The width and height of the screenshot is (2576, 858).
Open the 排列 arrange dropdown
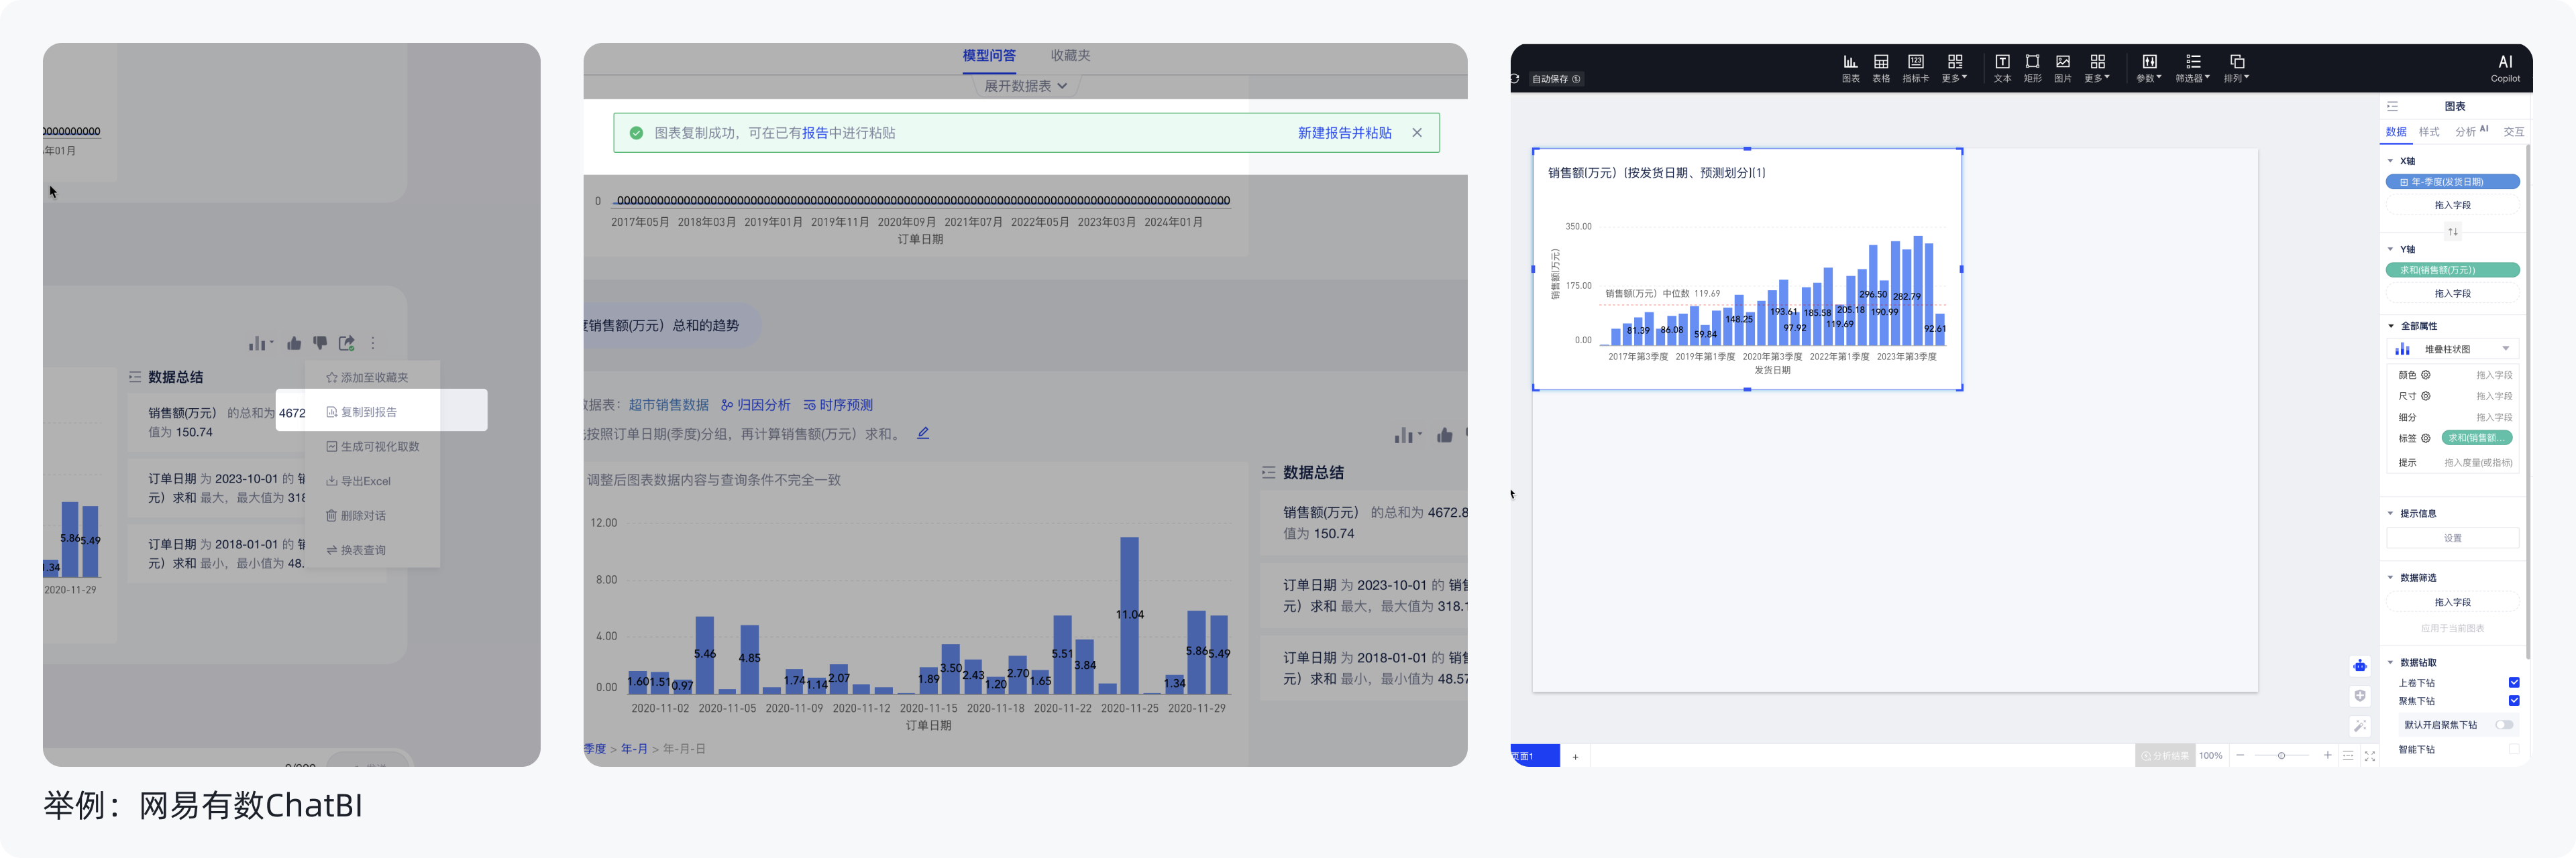2236,68
